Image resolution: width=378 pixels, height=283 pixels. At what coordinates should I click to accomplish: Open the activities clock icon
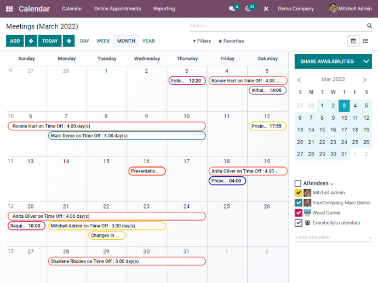click(249, 9)
